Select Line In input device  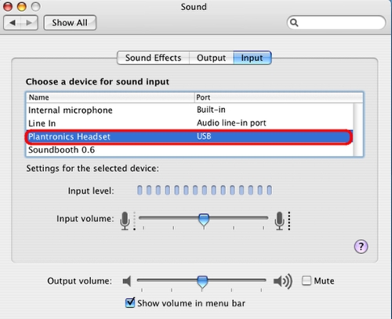[190, 123]
